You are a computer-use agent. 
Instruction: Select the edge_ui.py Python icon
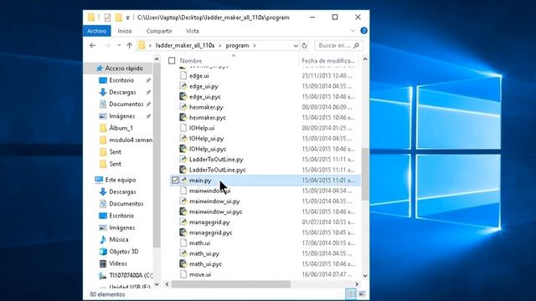click(183, 86)
